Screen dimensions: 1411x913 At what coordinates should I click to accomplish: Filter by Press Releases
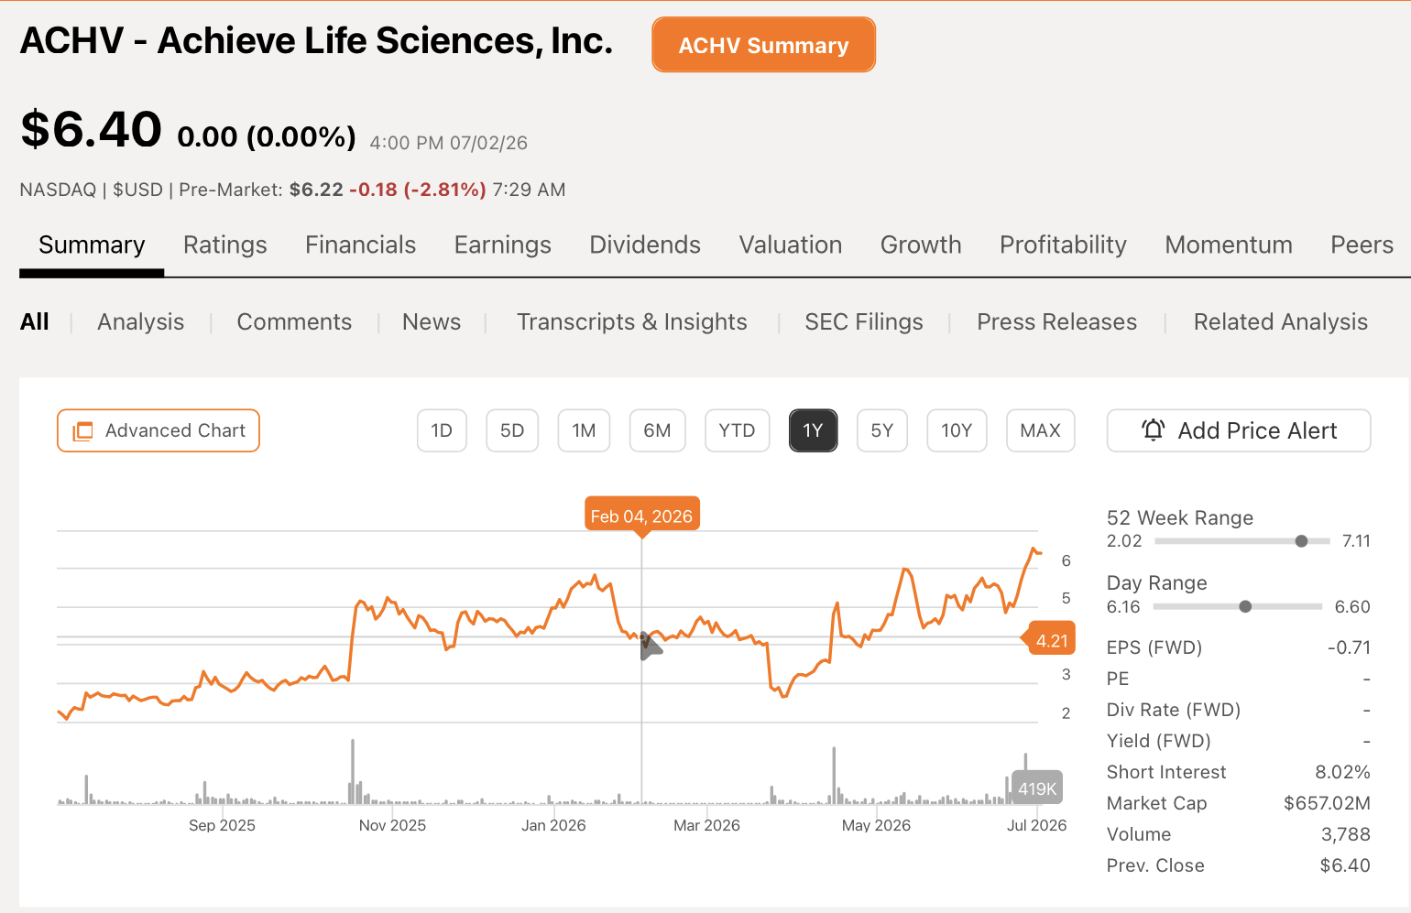1056,322
